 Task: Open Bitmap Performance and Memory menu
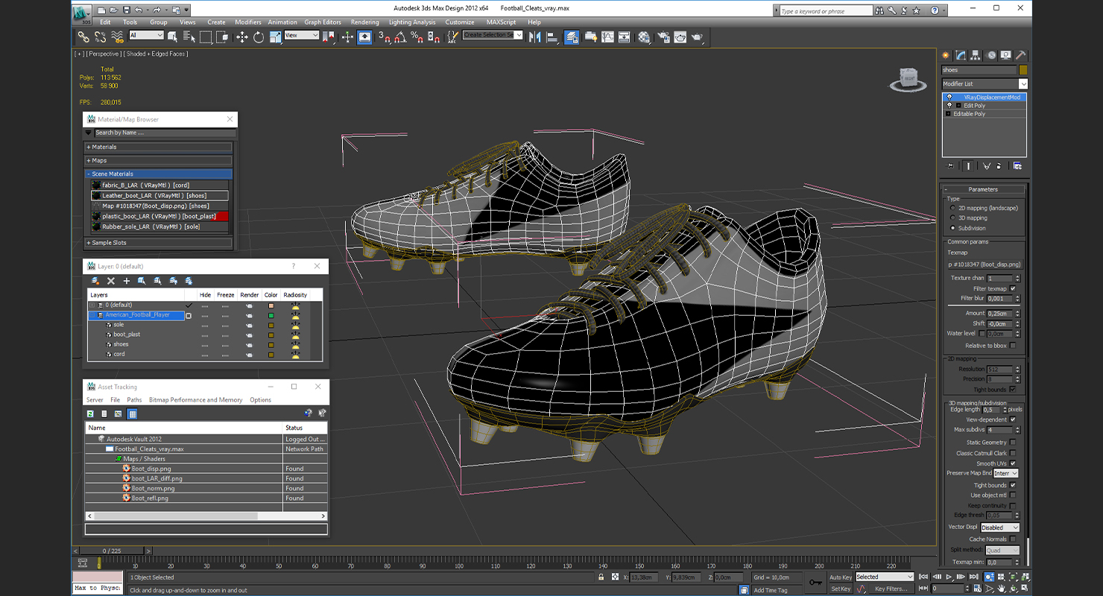pos(195,400)
